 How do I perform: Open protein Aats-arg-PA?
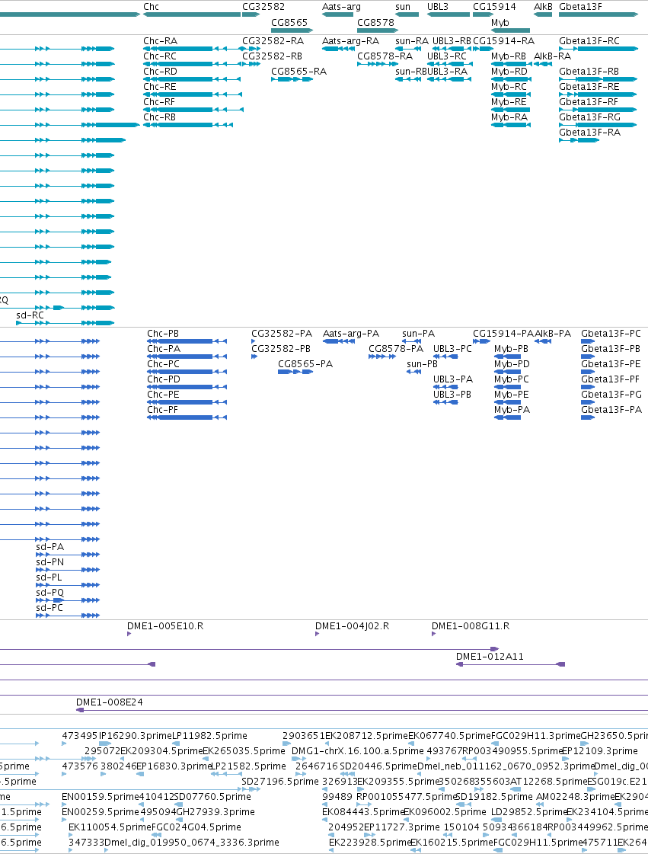[x=351, y=334]
